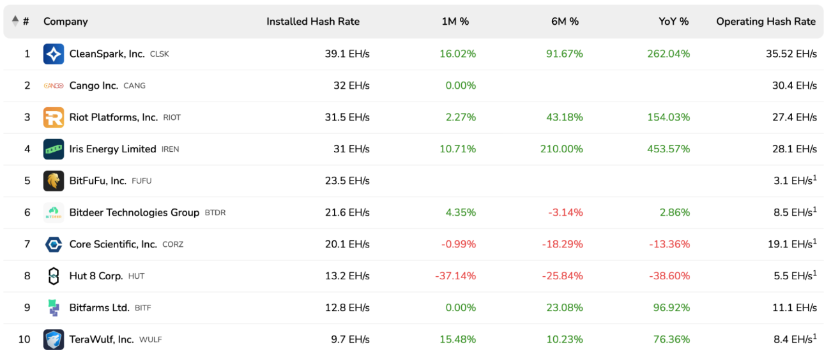The image size is (824, 354).
Task: Click the Bitdeer Technologies logo icon
Action: point(54,212)
